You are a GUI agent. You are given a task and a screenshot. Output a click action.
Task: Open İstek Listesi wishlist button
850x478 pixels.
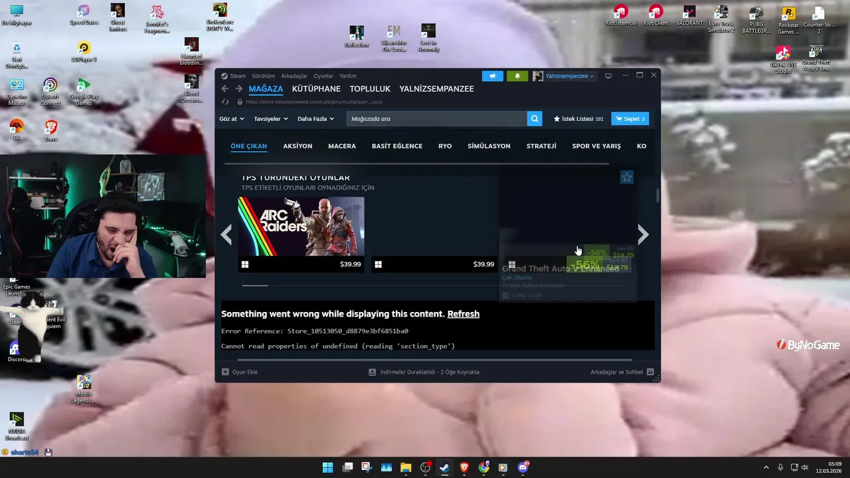pos(578,119)
